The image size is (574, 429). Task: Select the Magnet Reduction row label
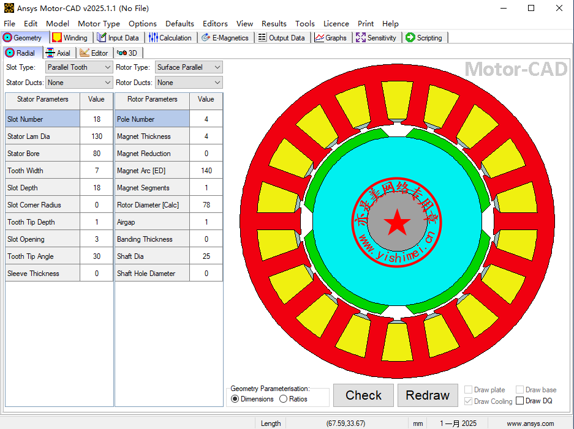click(x=153, y=154)
